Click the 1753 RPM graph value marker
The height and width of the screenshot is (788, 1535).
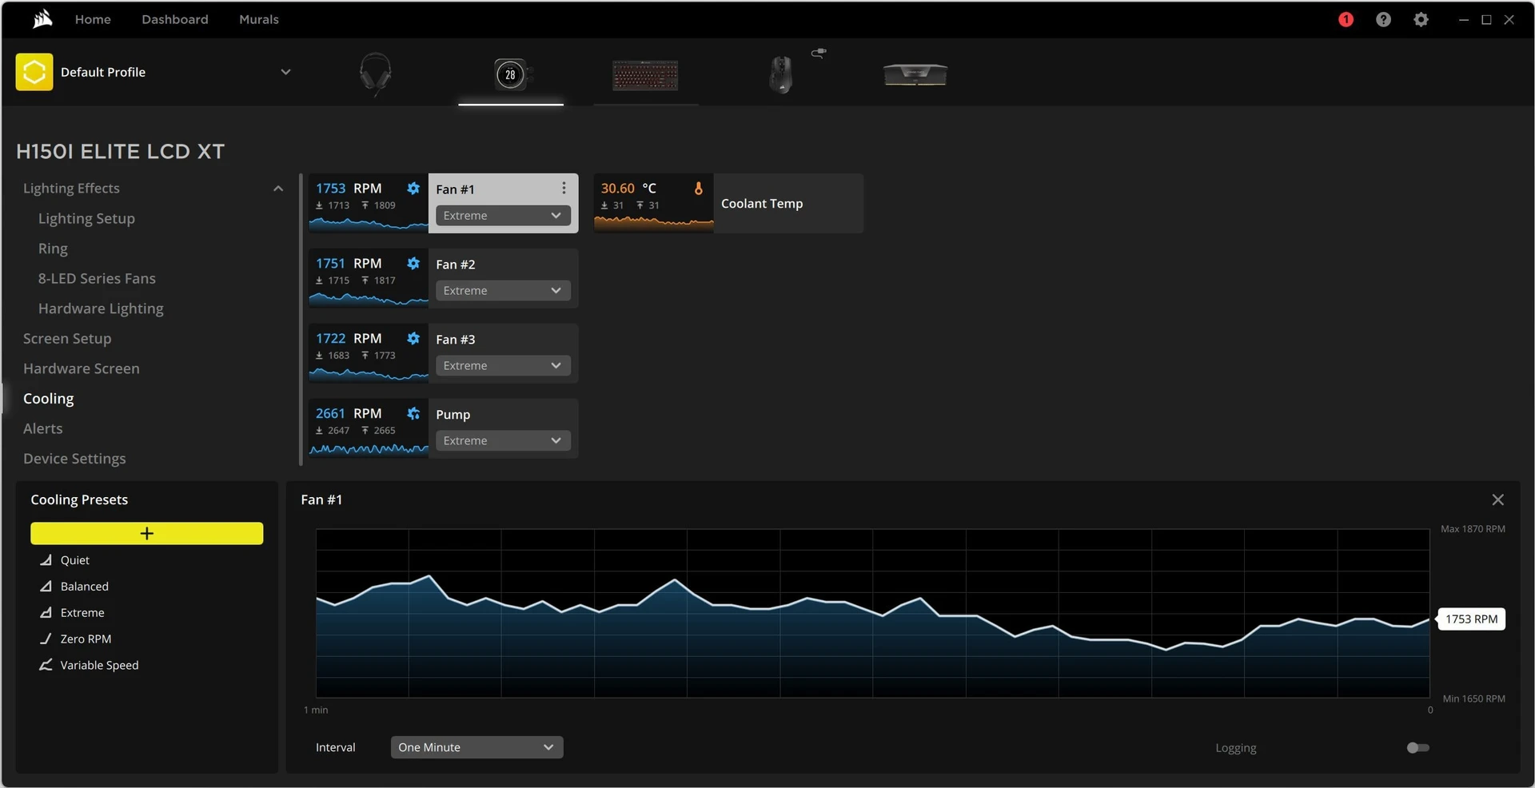click(x=1471, y=619)
